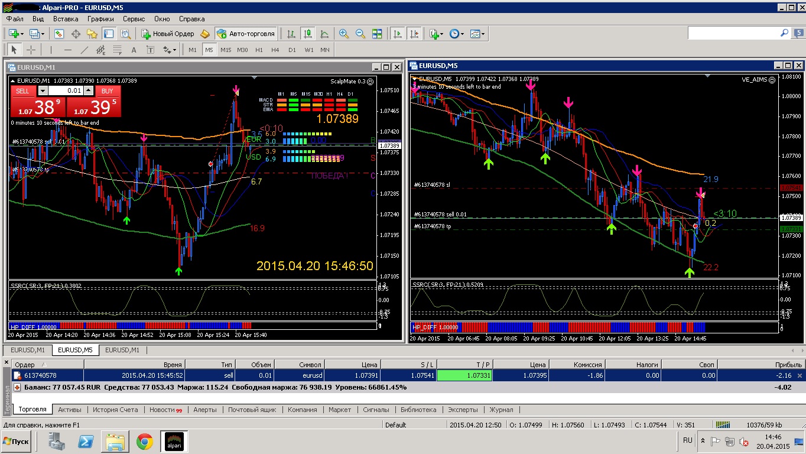This screenshot has height=454, width=806.
Task: Toggle Auto-trading (Авто-торговля)
Action: (246, 34)
